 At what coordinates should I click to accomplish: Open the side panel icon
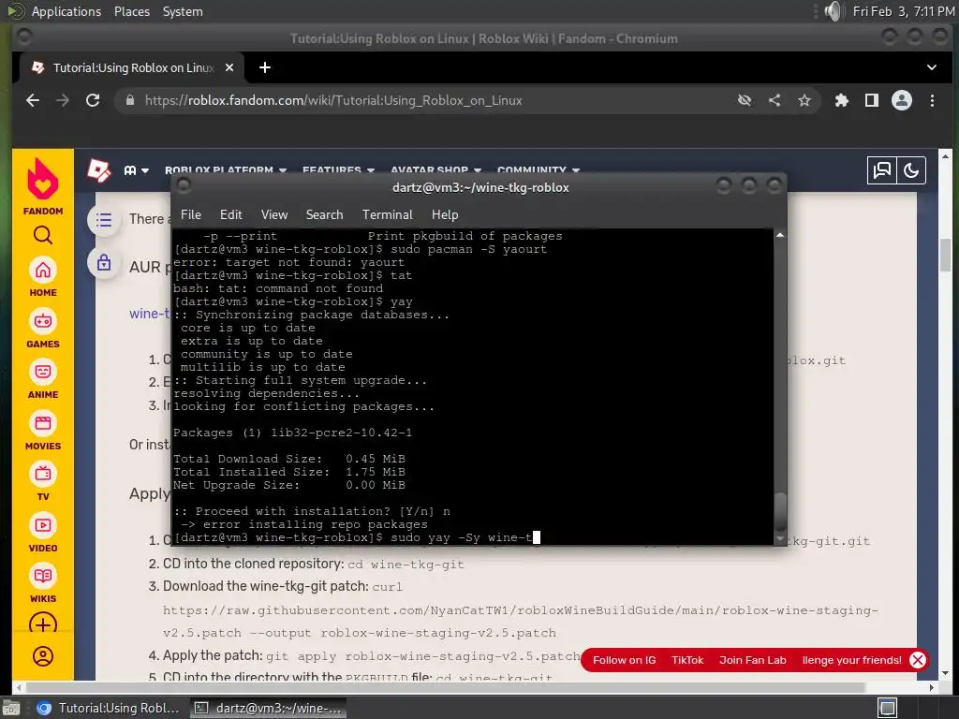pos(872,100)
